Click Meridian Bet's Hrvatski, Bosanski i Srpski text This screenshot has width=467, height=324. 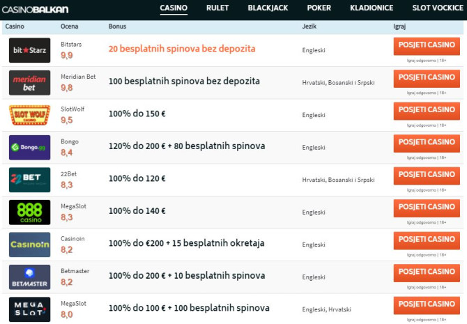[338, 83]
